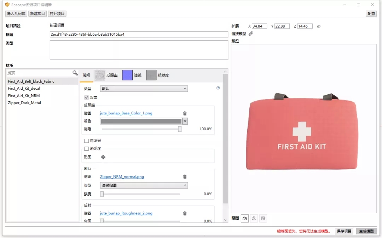Click the camera thumbnail capture icon
Screen dimensions: 382x238
(x=244, y=219)
